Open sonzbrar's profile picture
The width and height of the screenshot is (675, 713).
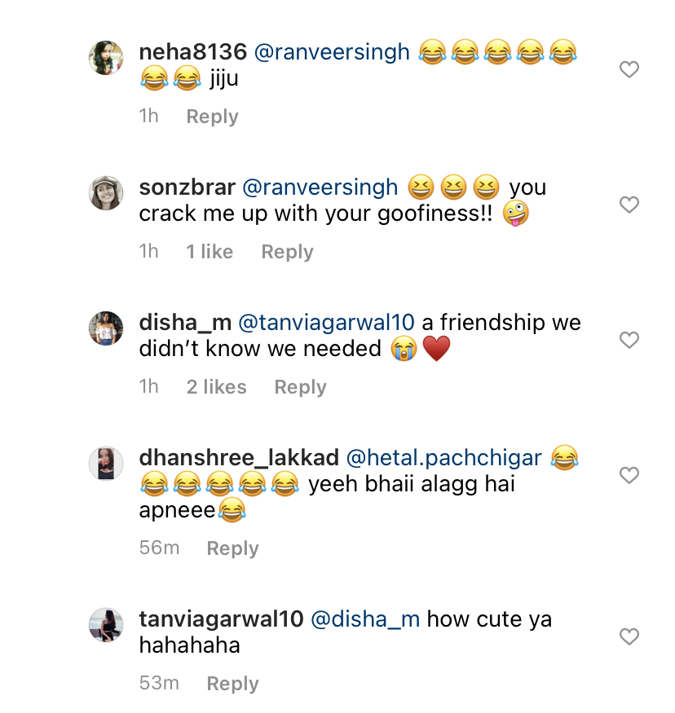106,193
